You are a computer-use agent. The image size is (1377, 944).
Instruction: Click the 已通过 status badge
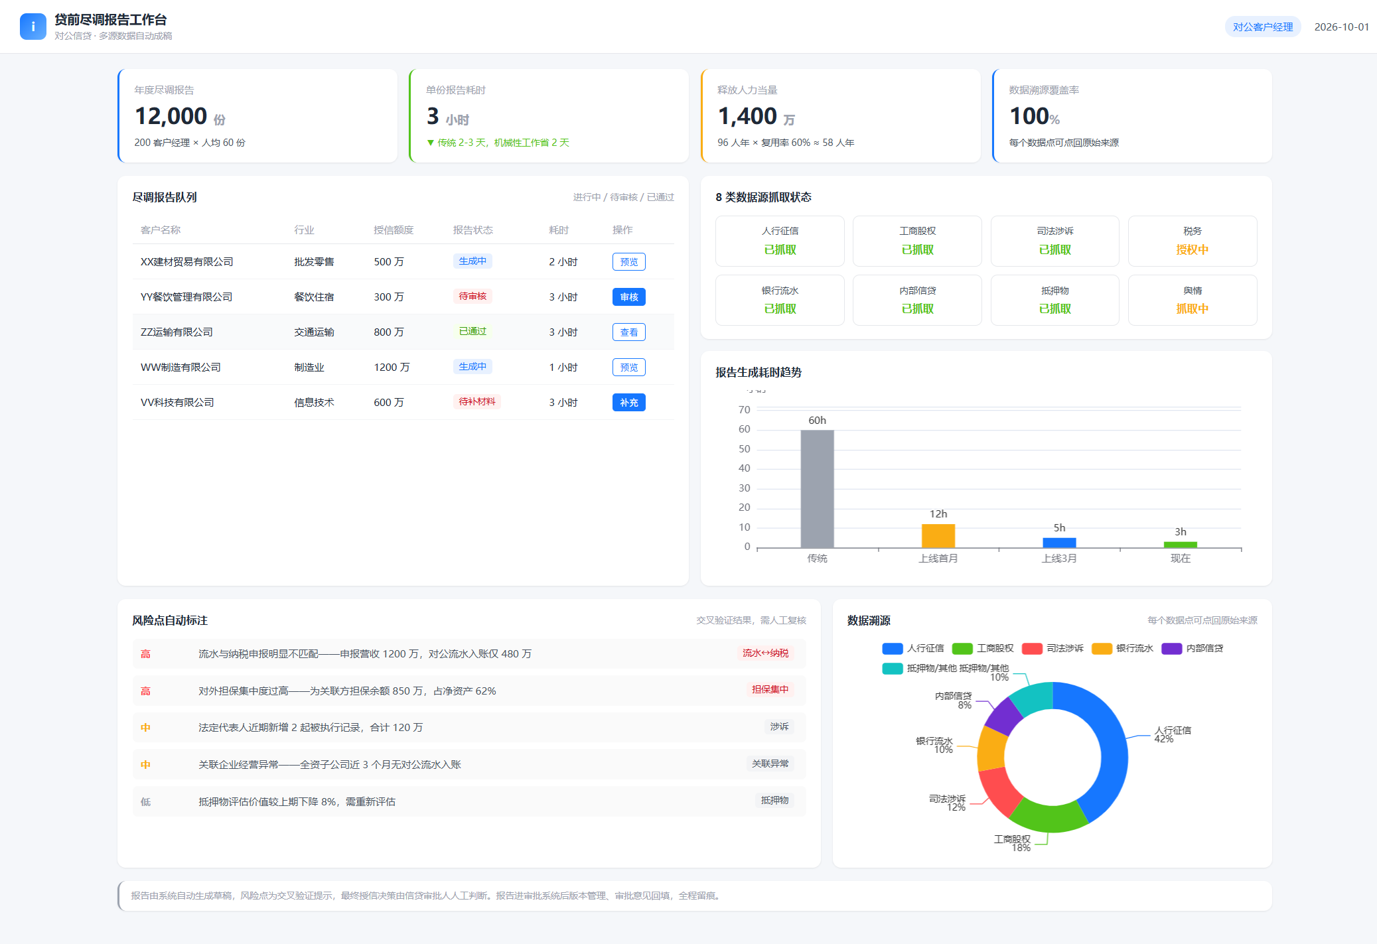coord(472,332)
